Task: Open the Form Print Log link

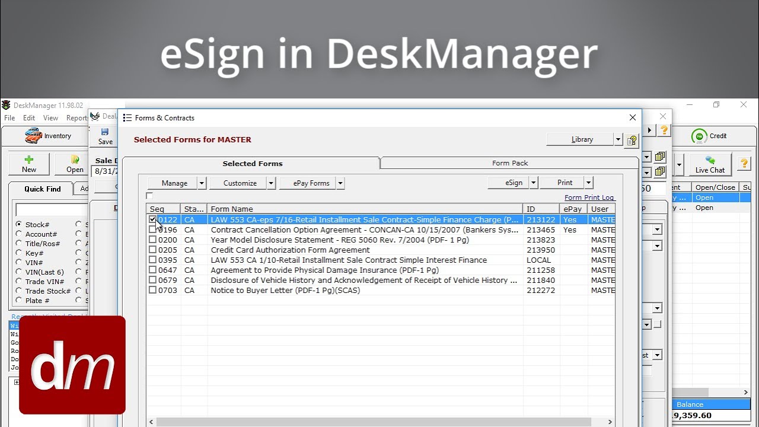Action: pos(589,197)
